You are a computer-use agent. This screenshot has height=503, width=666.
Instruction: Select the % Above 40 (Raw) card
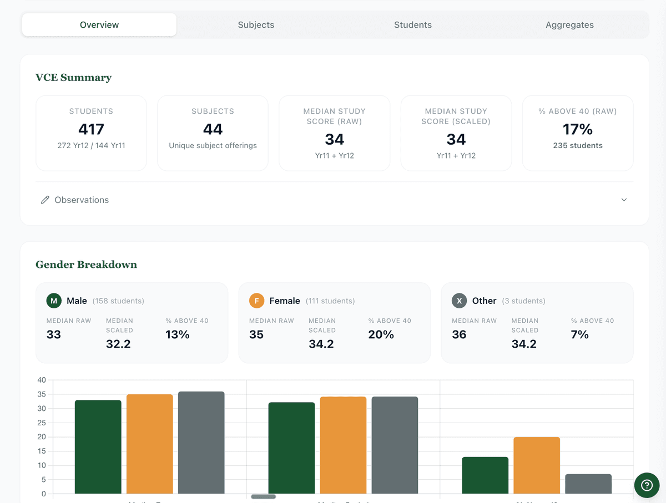[578, 133]
